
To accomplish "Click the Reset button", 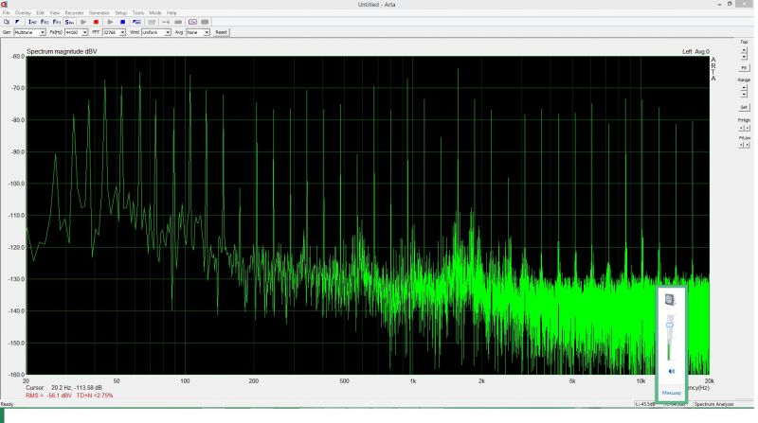I will [x=221, y=32].
